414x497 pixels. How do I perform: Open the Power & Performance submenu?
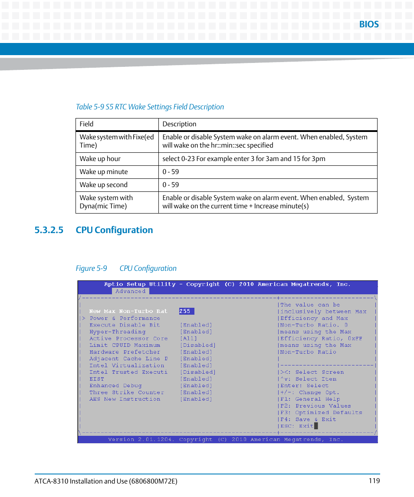125,318
